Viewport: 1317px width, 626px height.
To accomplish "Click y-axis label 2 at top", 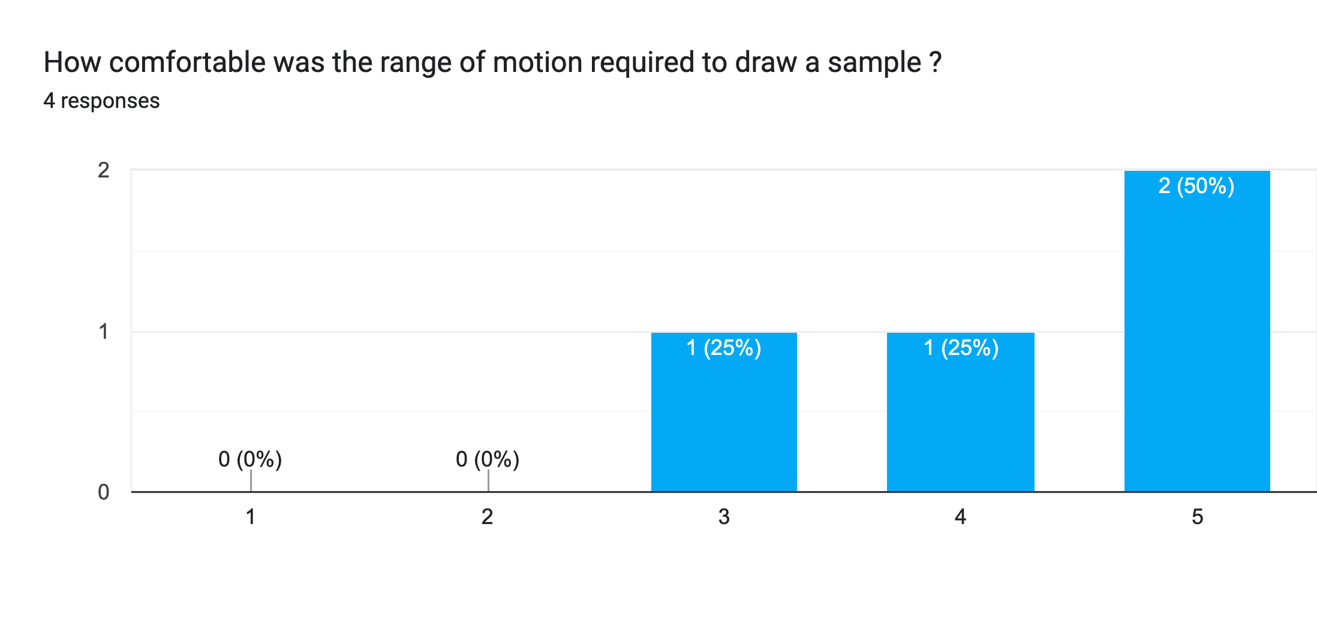I will 104,171.
